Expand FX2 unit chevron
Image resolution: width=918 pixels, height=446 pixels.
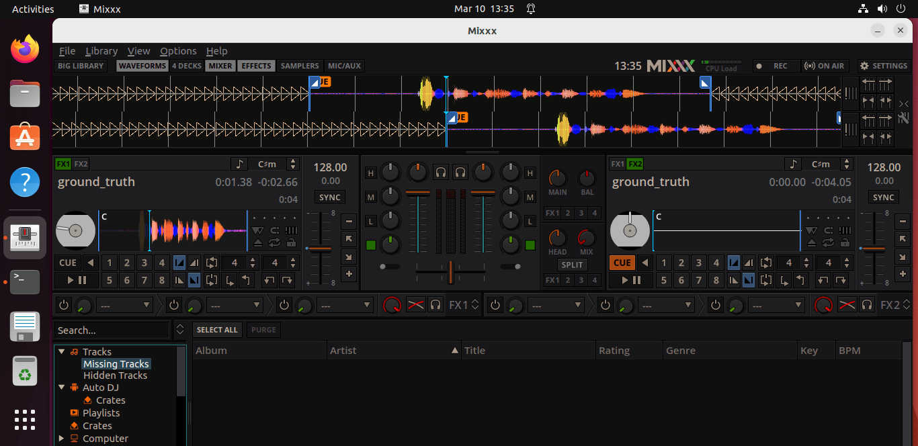pyautogui.click(x=907, y=305)
